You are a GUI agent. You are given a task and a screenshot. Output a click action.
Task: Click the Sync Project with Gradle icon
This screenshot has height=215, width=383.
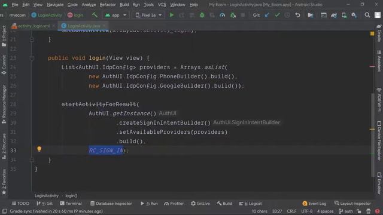coord(334,15)
